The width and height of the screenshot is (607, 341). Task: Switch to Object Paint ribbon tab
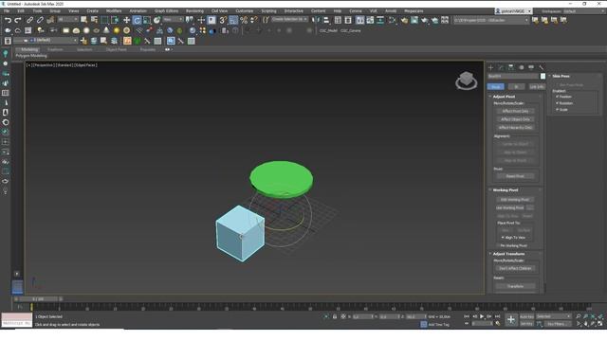[x=116, y=50]
